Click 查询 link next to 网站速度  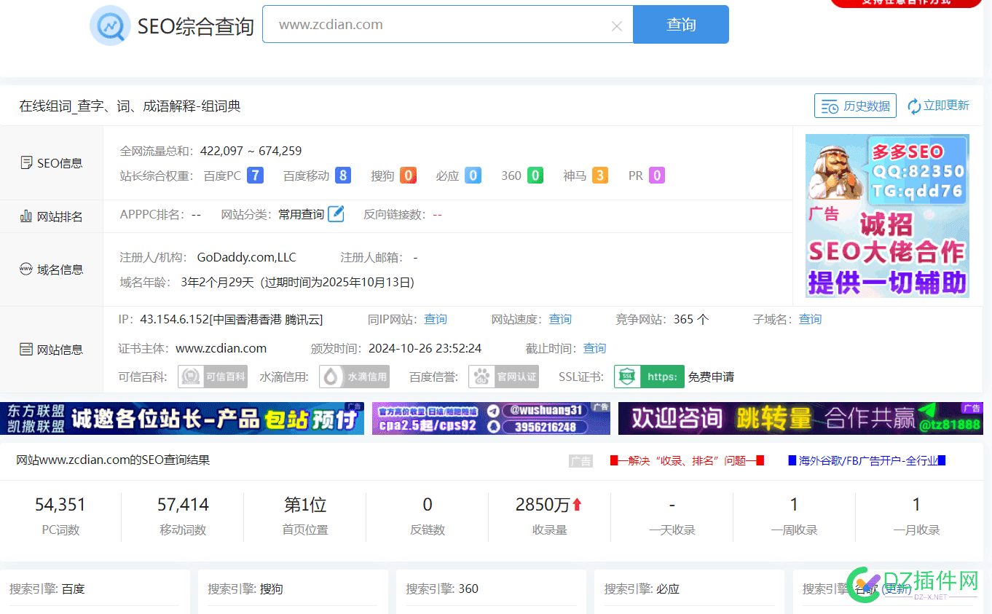click(560, 319)
